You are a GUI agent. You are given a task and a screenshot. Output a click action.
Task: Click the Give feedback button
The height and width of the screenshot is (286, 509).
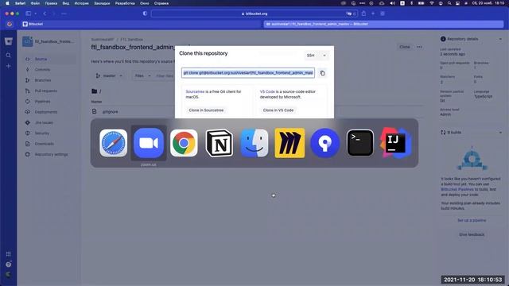[x=472, y=234]
